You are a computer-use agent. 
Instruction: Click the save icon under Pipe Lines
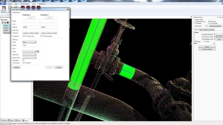click(5, 23)
